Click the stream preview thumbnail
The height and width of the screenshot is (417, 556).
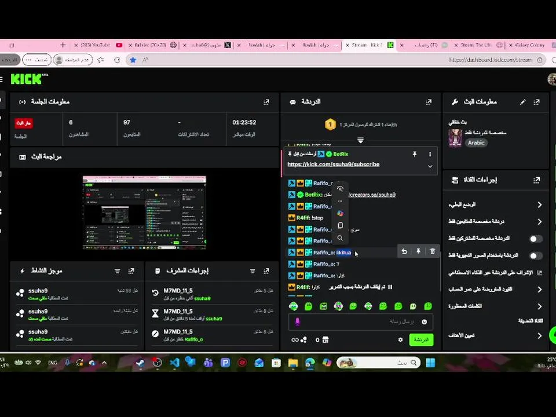tap(144, 213)
